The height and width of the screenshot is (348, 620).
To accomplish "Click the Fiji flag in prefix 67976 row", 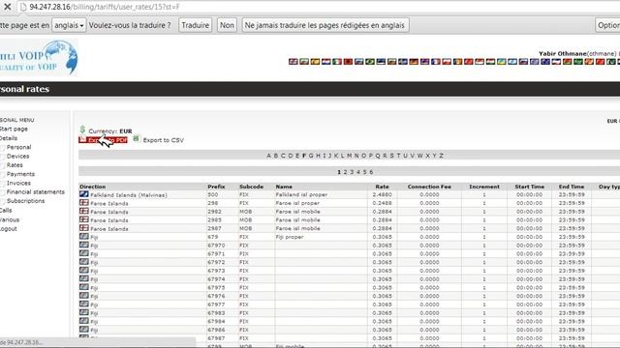I will 84,296.
